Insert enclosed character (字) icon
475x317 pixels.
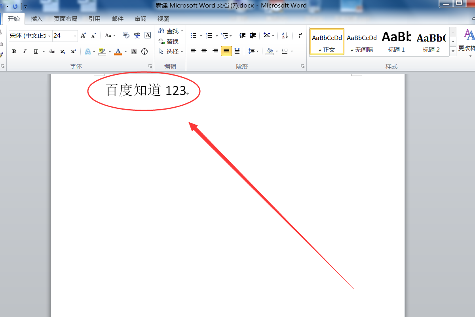pyautogui.click(x=144, y=51)
